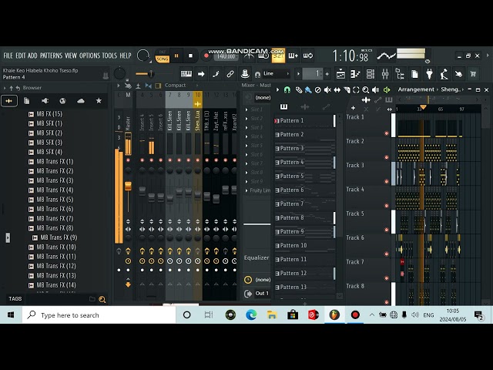Open the browser starred favorites tab
Image resolution: width=493 pixels, height=370 pixels.
pos(99,101)
